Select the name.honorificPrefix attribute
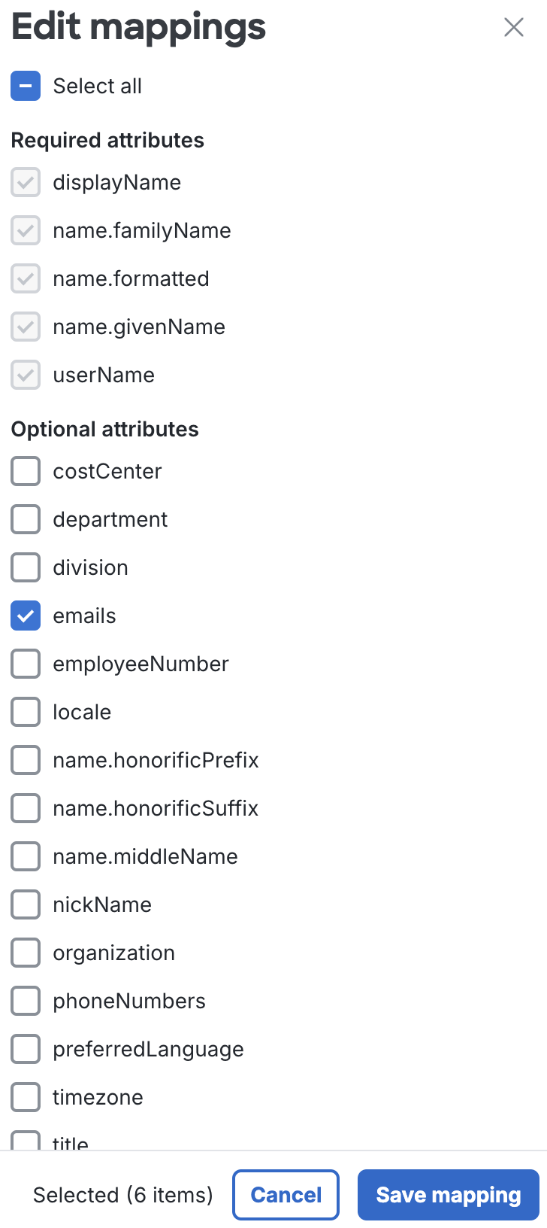The height and width of the screenshot is (1228, 547). (x=25, y=760)
